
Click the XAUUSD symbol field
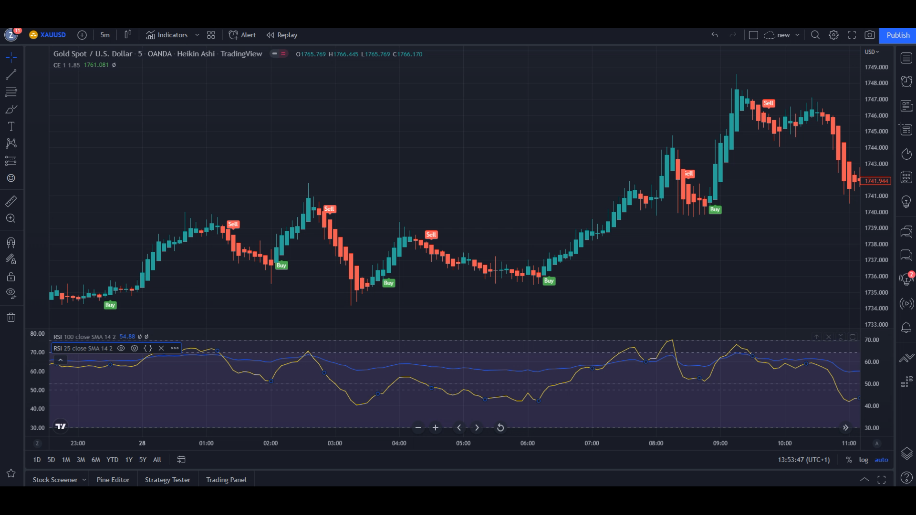coord(52,35)
